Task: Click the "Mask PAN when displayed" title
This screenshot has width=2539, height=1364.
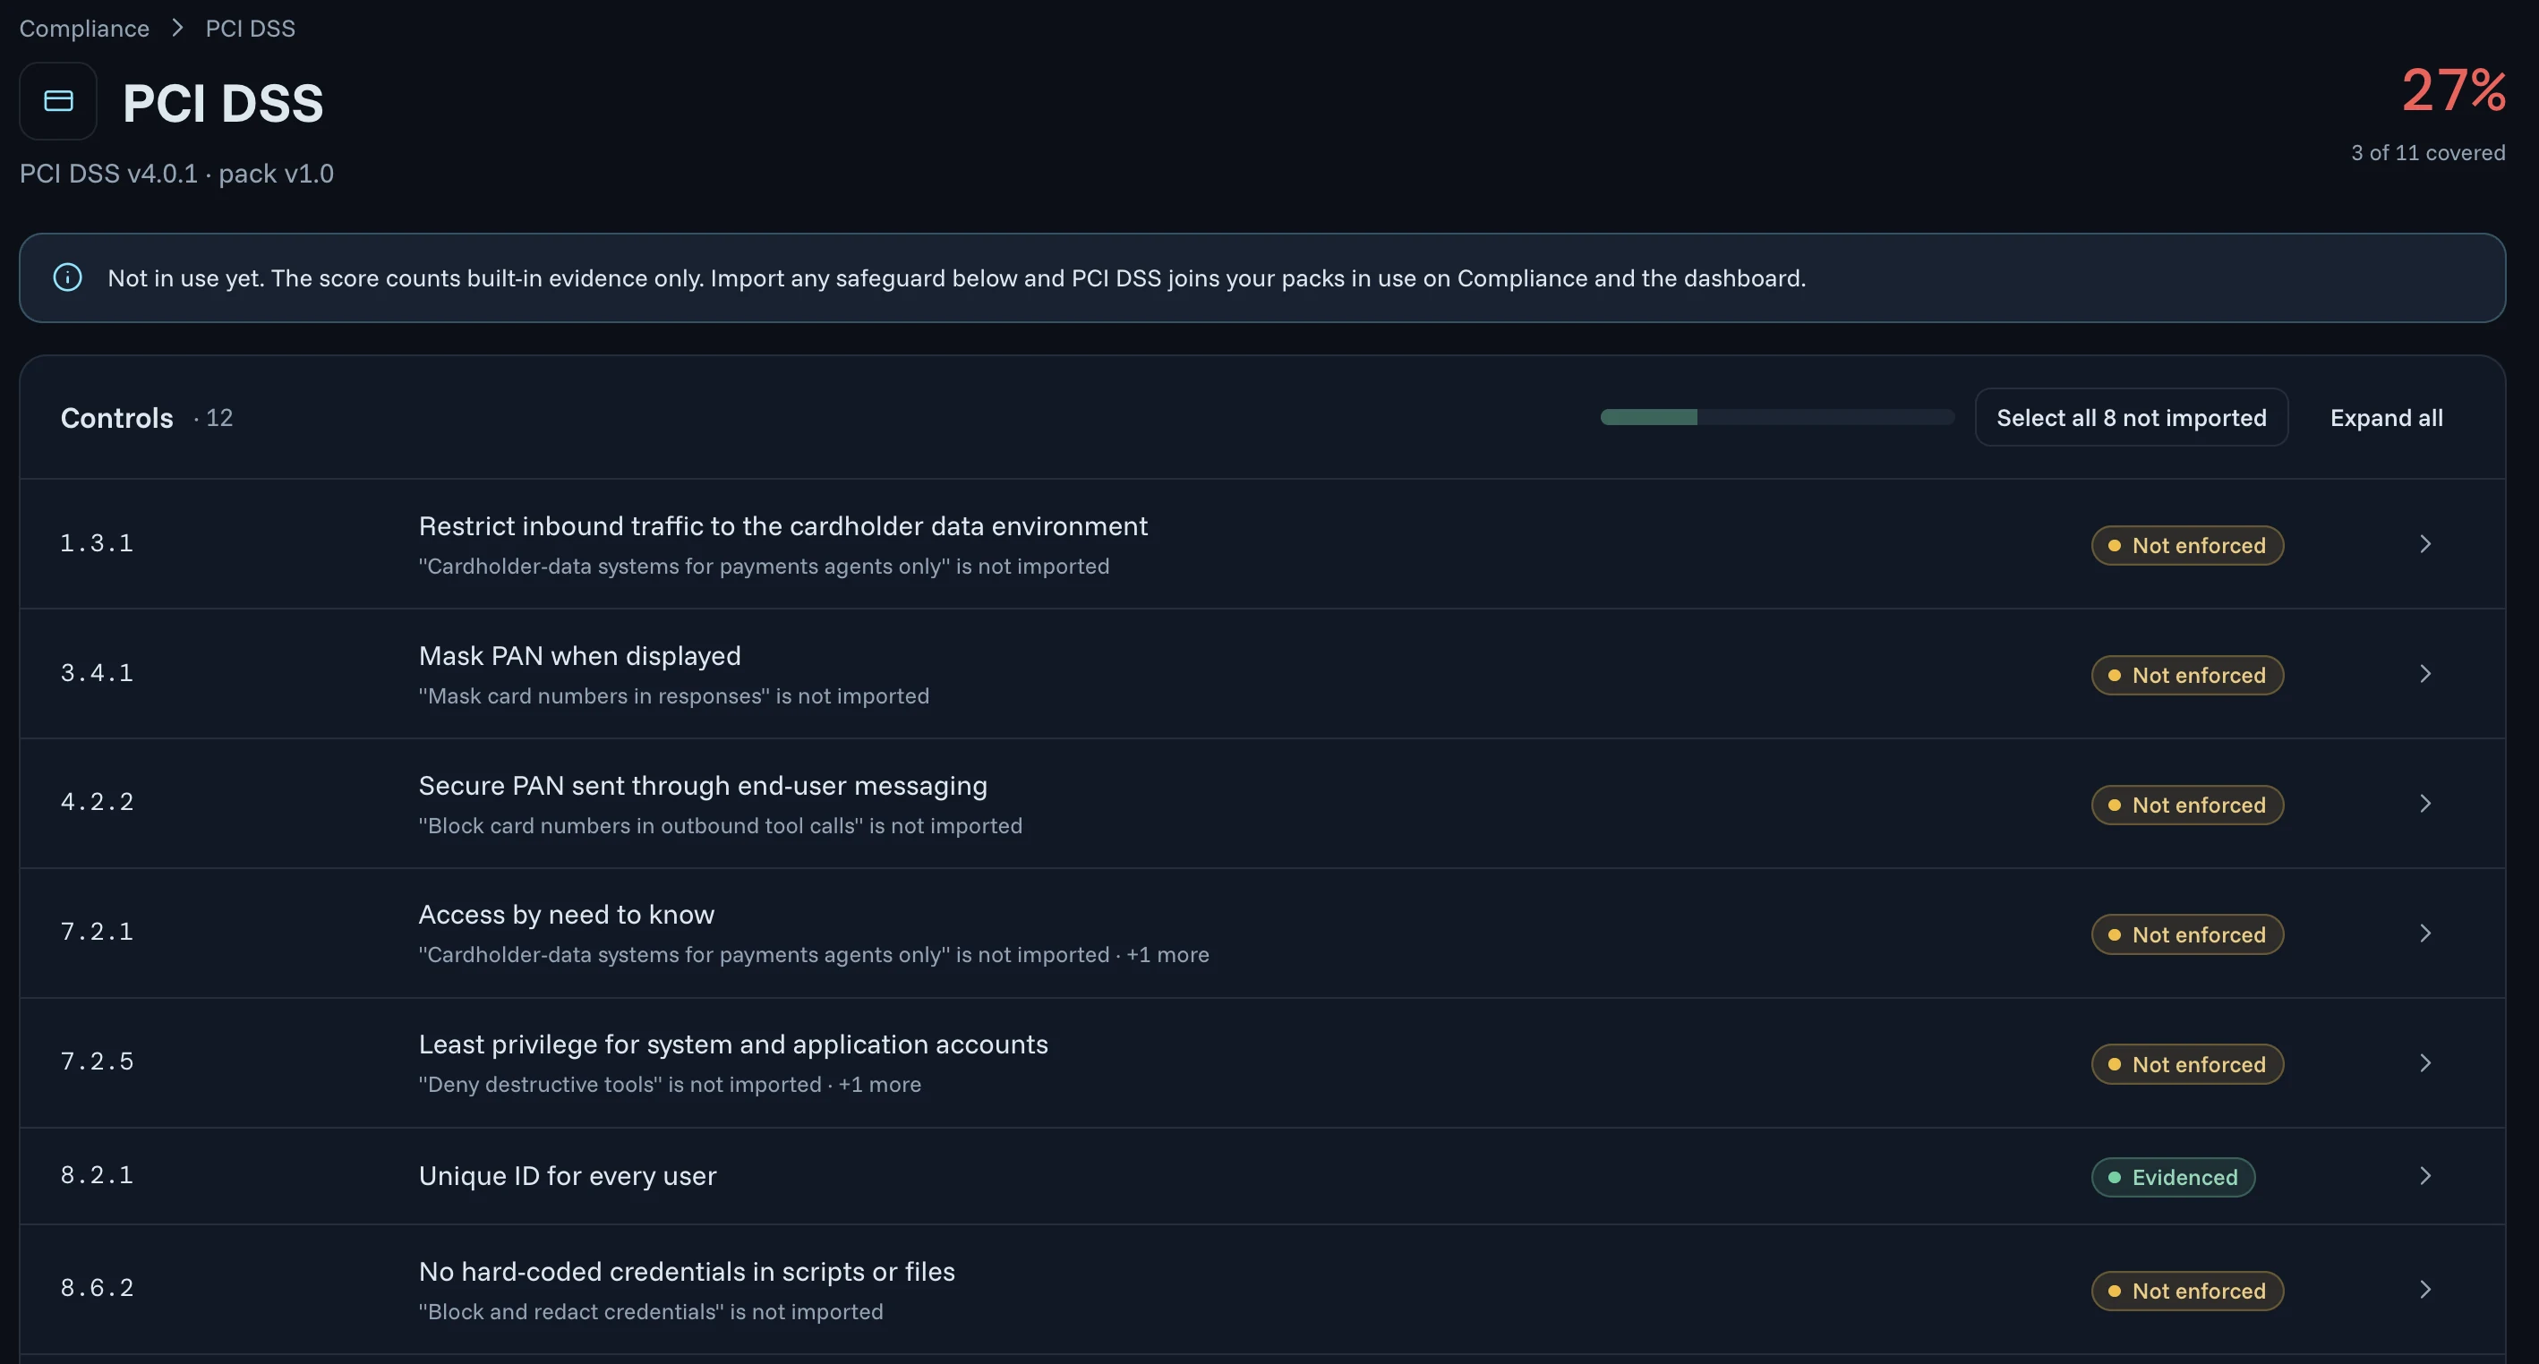Action: (x=579, y=656)
